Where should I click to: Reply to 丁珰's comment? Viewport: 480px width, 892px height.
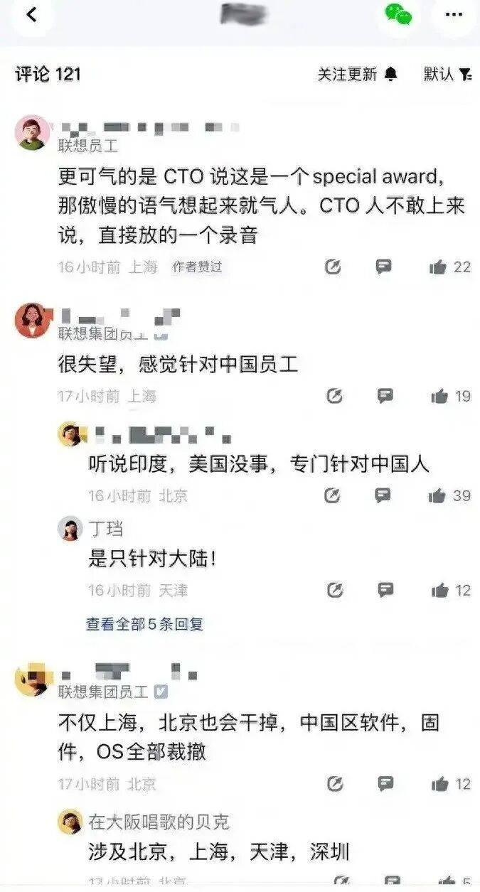click(x=385, y=590)
